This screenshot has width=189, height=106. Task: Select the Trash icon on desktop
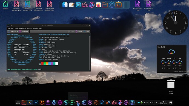point(171,87)
